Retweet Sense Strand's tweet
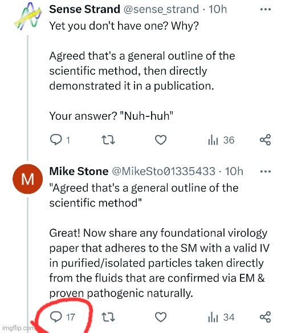The width and height of the screenshot is (285, 333). pyautogui.click(x=108, y=140)
